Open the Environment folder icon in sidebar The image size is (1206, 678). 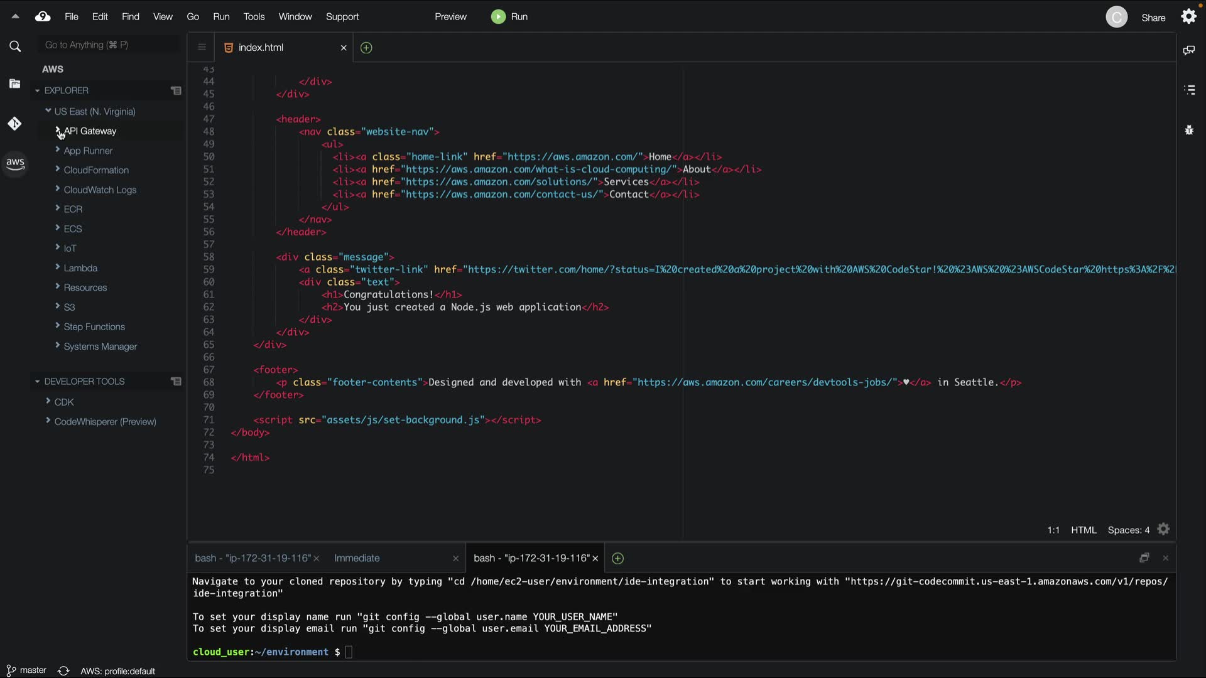pyautogui.click(x=15, y=84)
